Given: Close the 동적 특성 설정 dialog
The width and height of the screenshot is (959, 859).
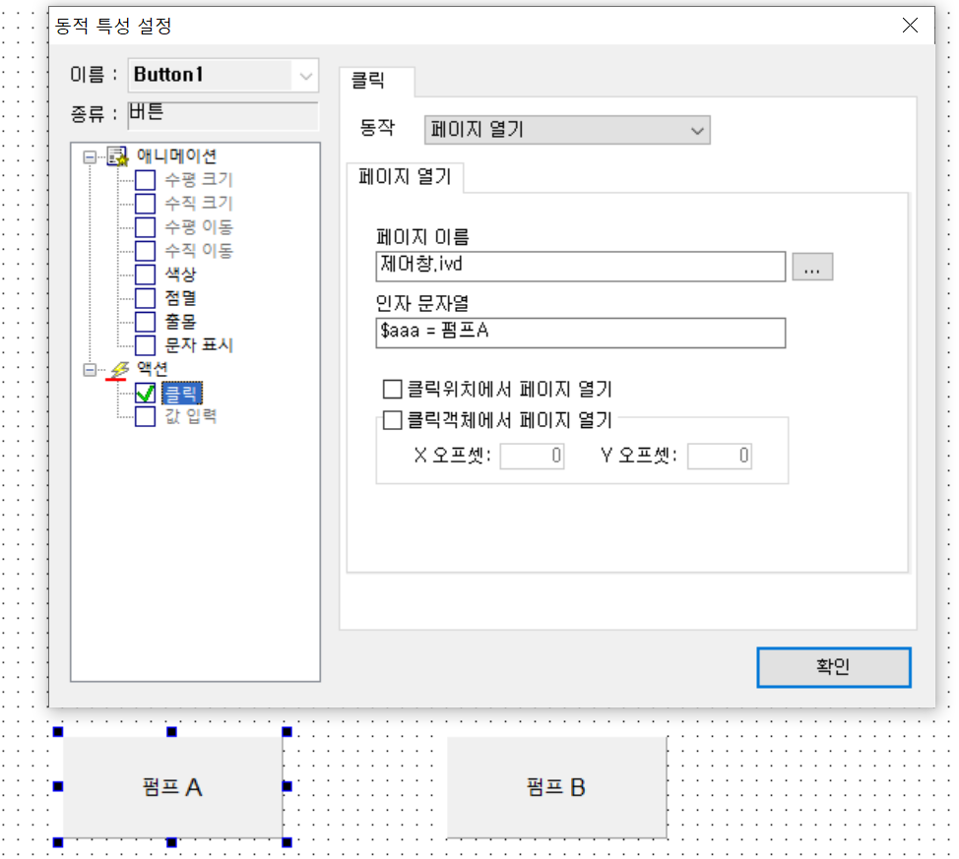Looking at the screenshot, I should pyautogui.click(x=910, y=26).
